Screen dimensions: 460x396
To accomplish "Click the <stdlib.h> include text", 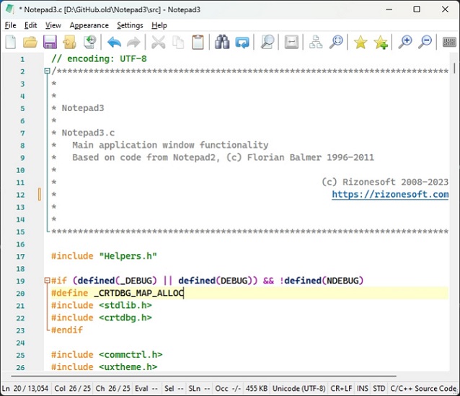I will tap(125, 305).
